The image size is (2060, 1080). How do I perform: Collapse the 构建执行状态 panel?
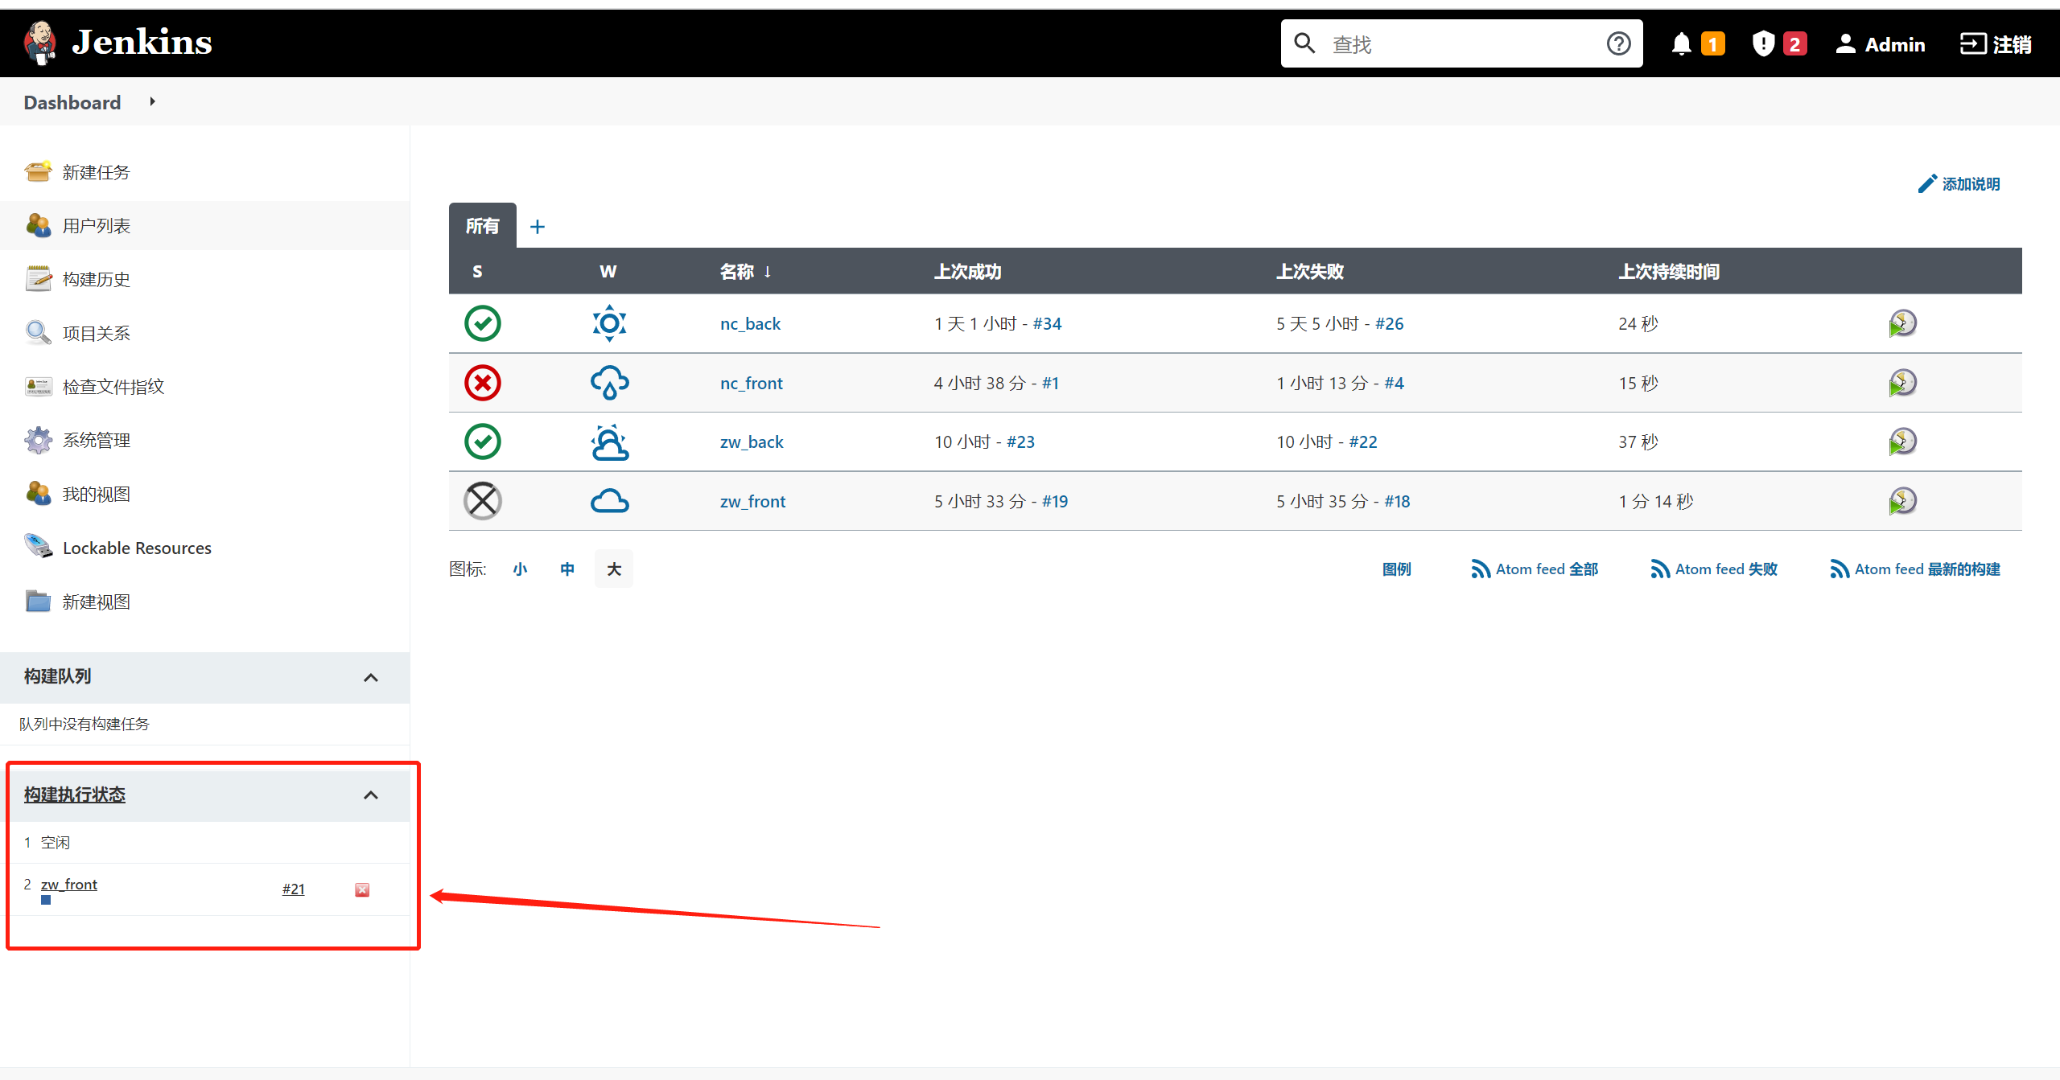pos(371,795)
